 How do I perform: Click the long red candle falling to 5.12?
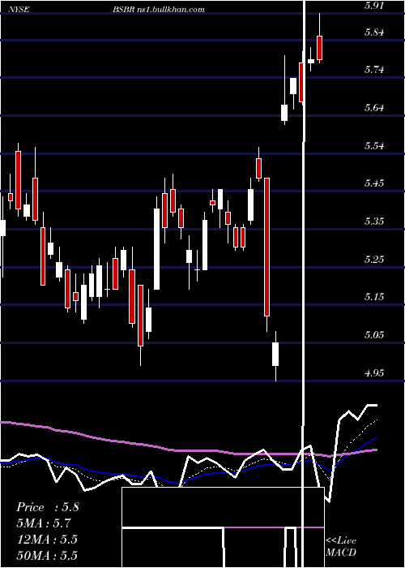click(266, 247)
